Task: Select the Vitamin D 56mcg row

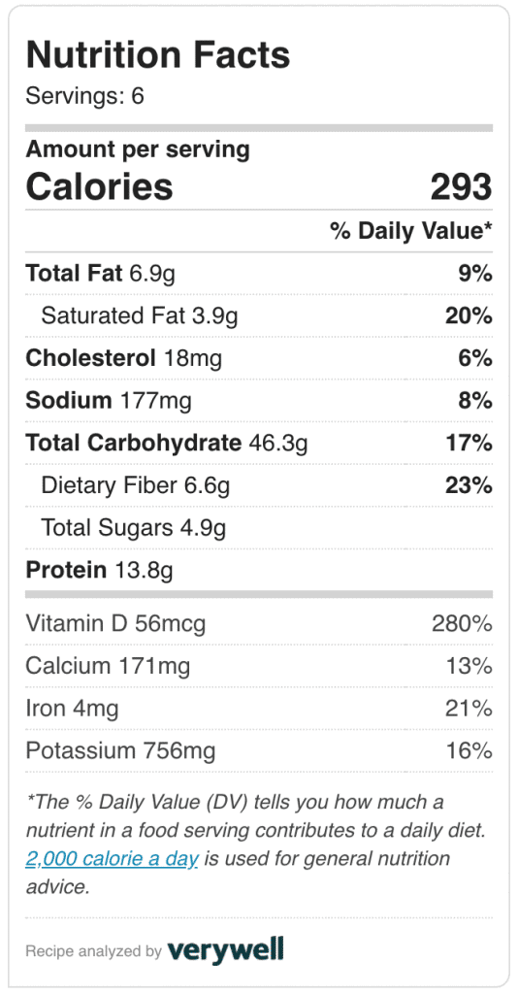Action: point(259,624)
